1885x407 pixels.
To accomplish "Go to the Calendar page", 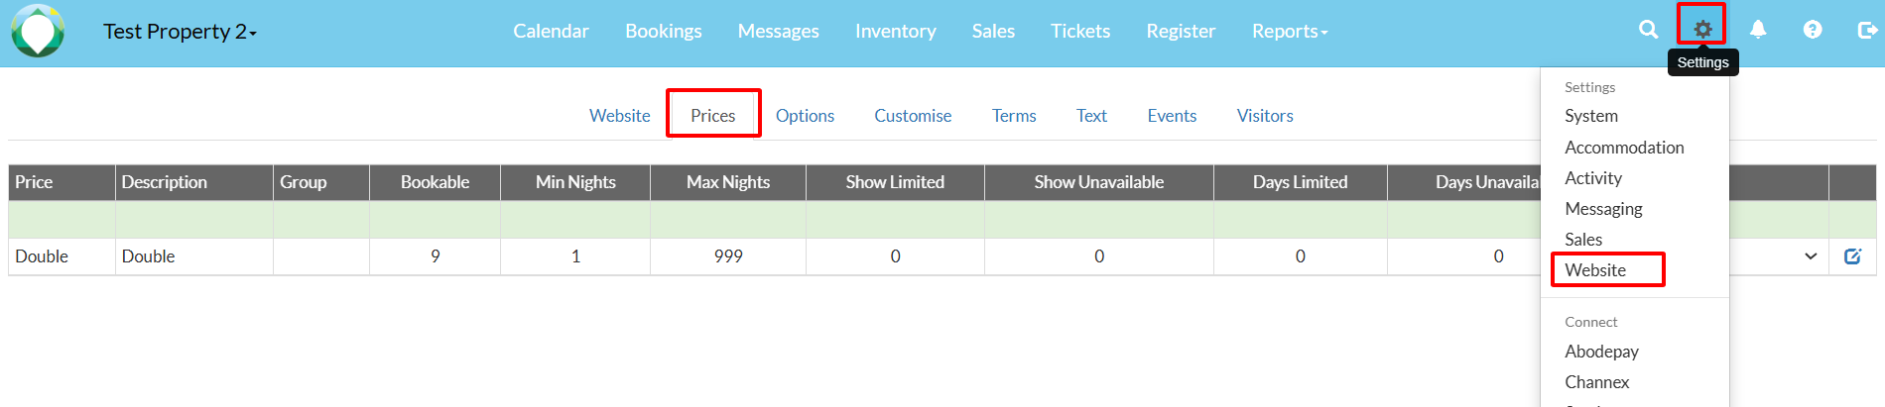I will (x=551, y=32).
